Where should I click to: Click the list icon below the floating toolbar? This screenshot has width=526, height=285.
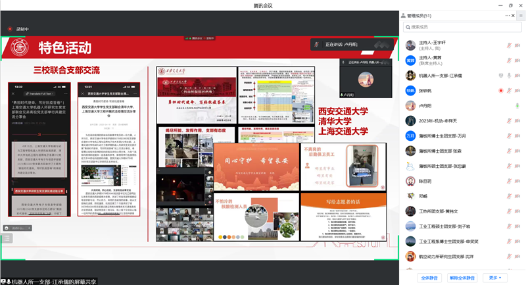click(7, 239)
